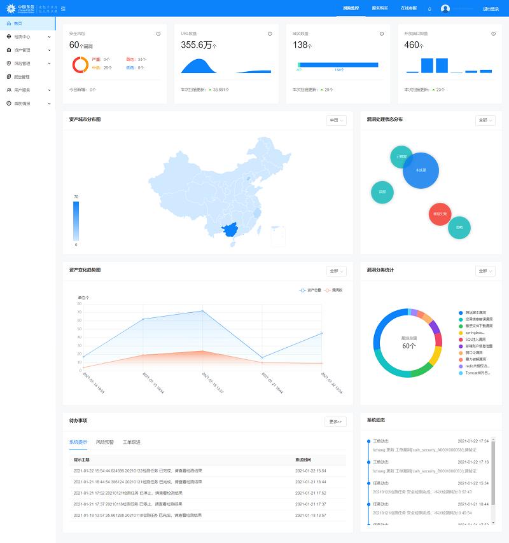Open the 2021-01-18 13:57 检测任务 notice row
Screen dimensions: 509x543
[207, 515]
